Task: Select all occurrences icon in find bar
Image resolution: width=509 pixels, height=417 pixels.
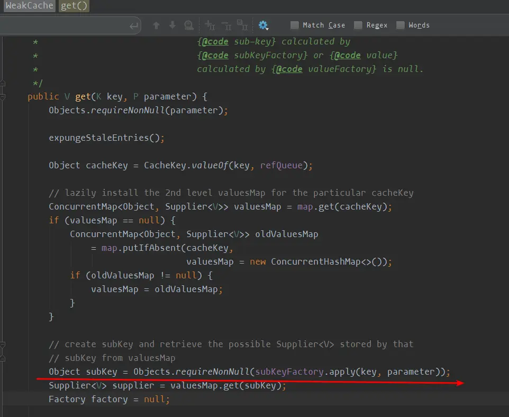Action: [x=242, y=25]
